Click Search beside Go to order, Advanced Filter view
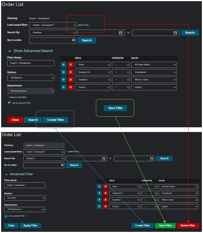This screenshot has width=203, height=233. coord(74,165)
